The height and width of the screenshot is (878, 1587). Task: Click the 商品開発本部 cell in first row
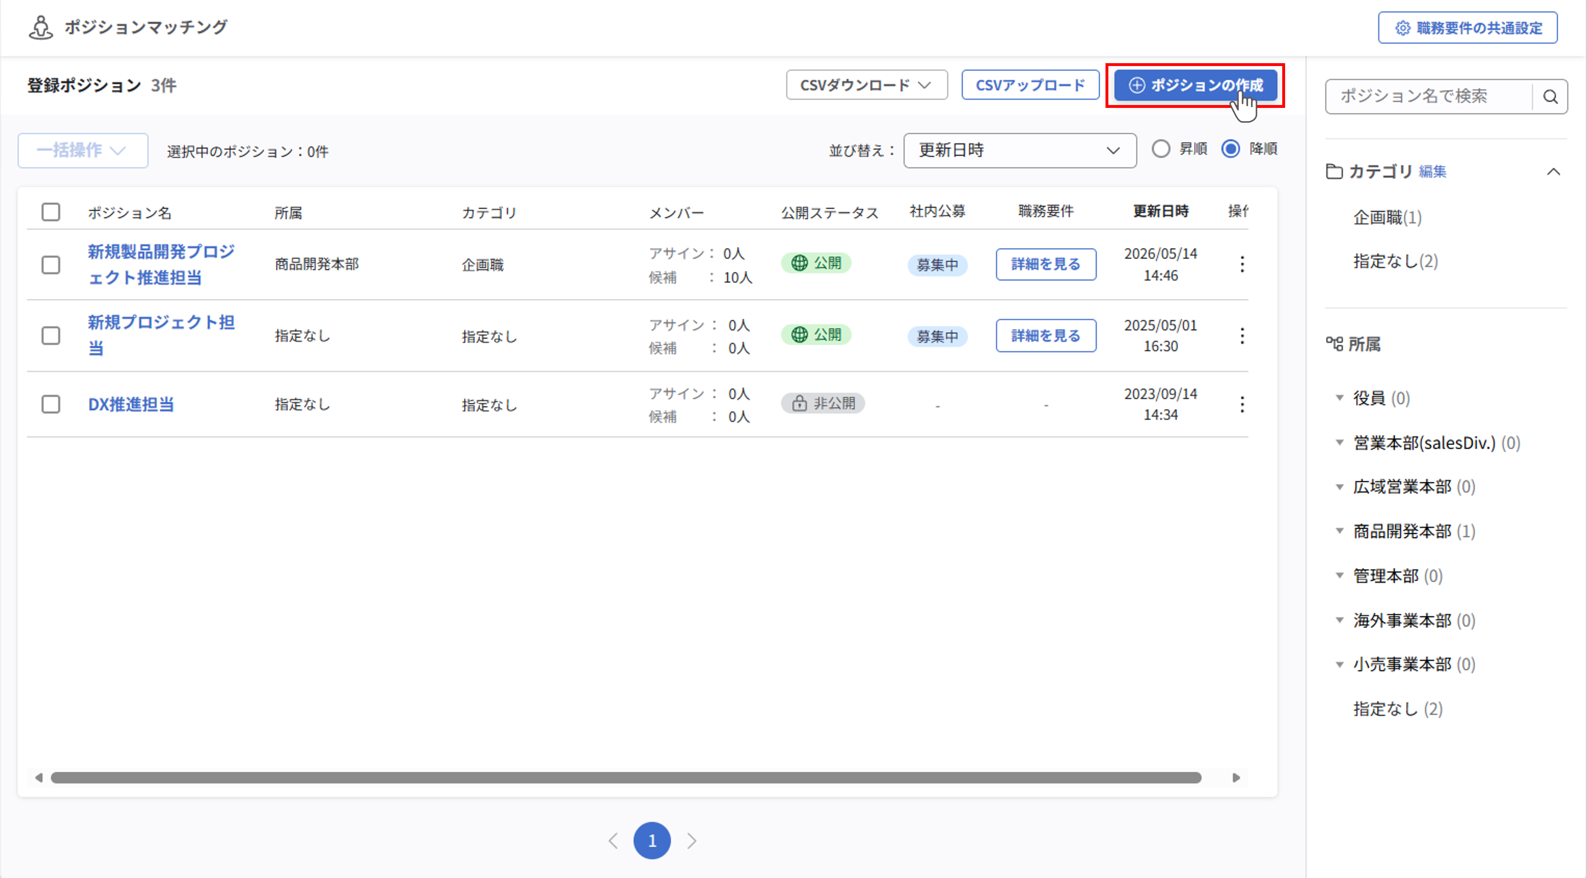pos(317,265)
